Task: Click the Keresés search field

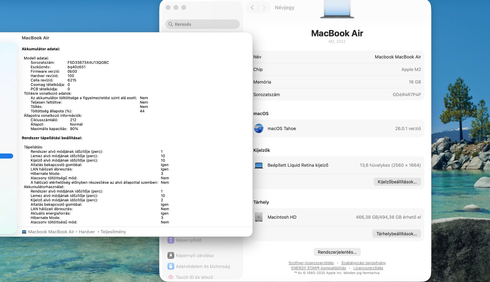Action: pyautogui.click(x=203, y=24)
